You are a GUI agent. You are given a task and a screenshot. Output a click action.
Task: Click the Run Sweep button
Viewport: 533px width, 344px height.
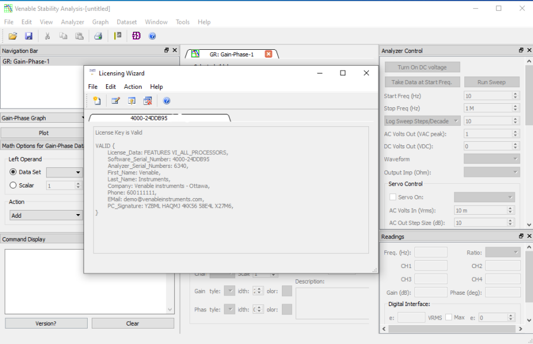click(492, 82)
